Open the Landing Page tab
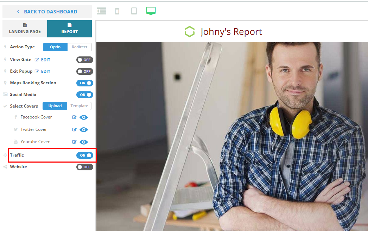 (25, 29)
